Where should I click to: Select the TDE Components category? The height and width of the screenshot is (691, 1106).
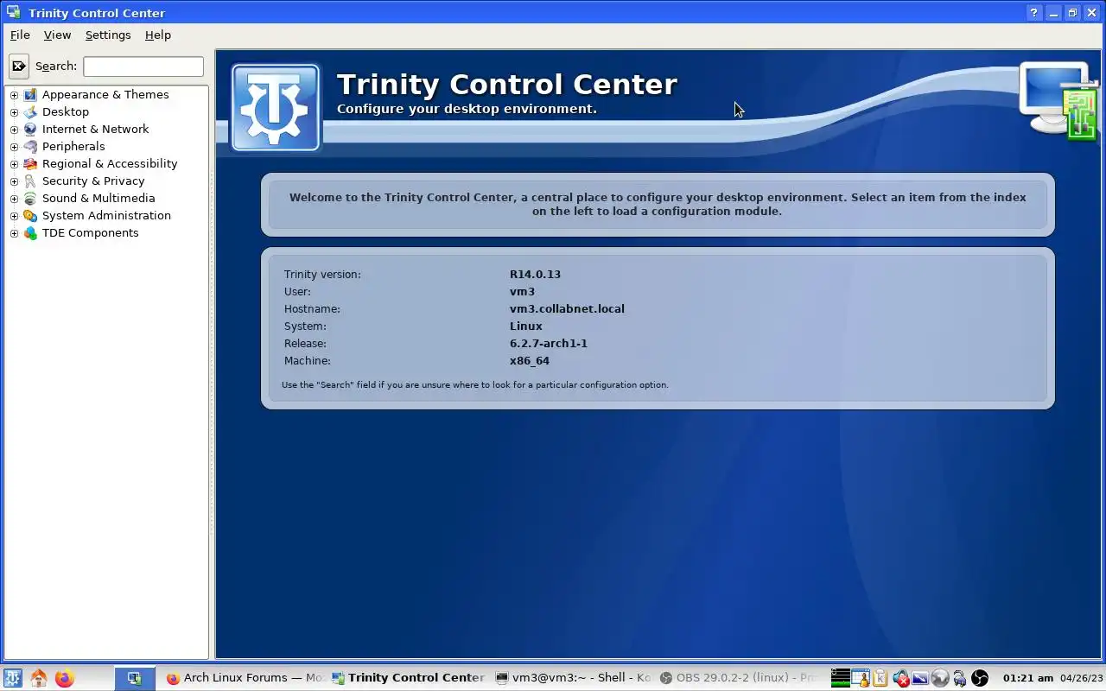point(90,232)
